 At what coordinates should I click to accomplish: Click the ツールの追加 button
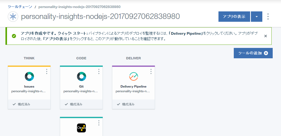253,53
